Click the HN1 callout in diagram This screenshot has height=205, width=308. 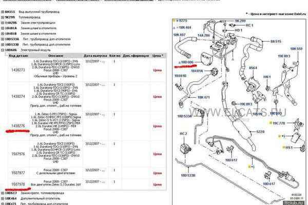pyautogui.click(x=267, y=77)
